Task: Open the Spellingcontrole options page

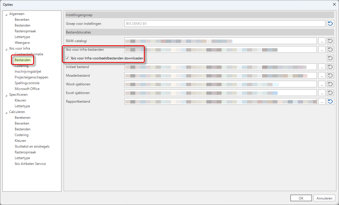Action: [27, 83]
